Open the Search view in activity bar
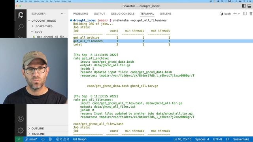 click(x=21, y=27)
